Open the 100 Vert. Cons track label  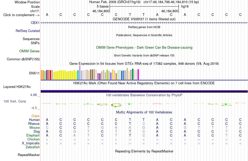15,101
